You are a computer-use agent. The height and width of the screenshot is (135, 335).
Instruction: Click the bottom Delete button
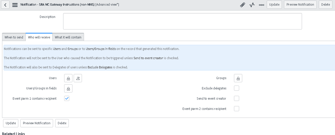pyautogui.click(x=62, y=123)
